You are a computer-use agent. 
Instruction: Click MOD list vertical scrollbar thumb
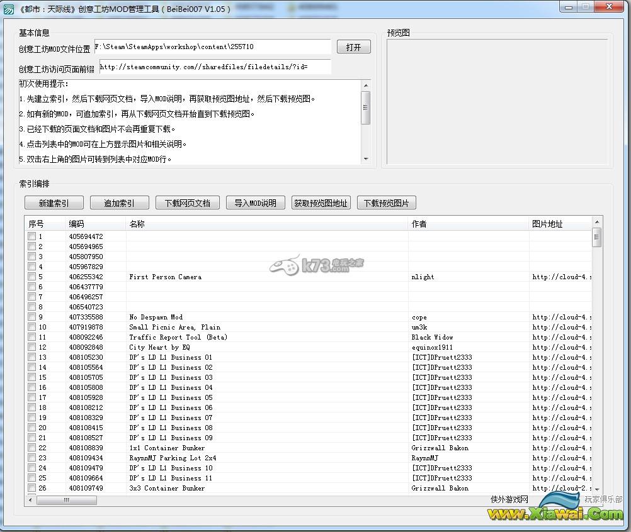pos(597,237)
